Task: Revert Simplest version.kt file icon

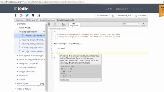Action: point(44,36)
